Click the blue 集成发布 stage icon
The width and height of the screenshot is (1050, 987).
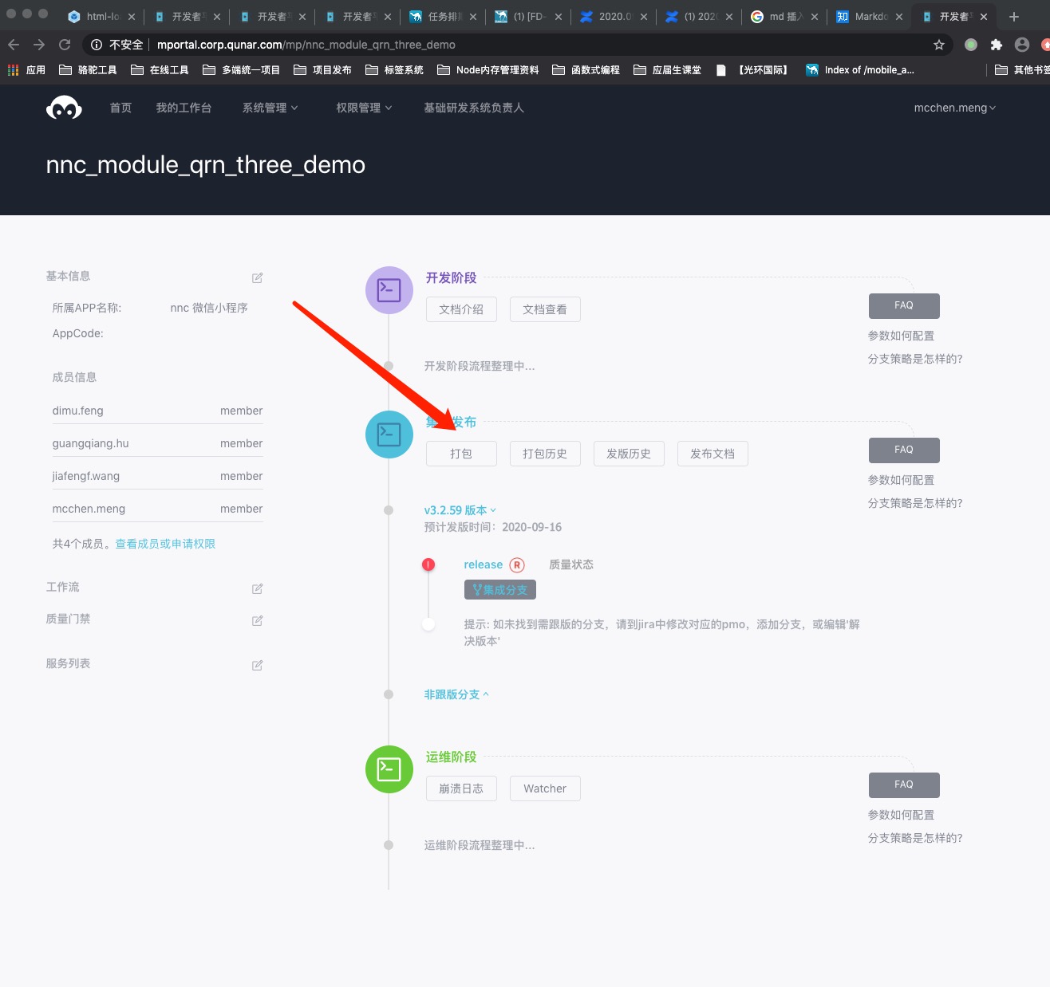pos(389,435)
